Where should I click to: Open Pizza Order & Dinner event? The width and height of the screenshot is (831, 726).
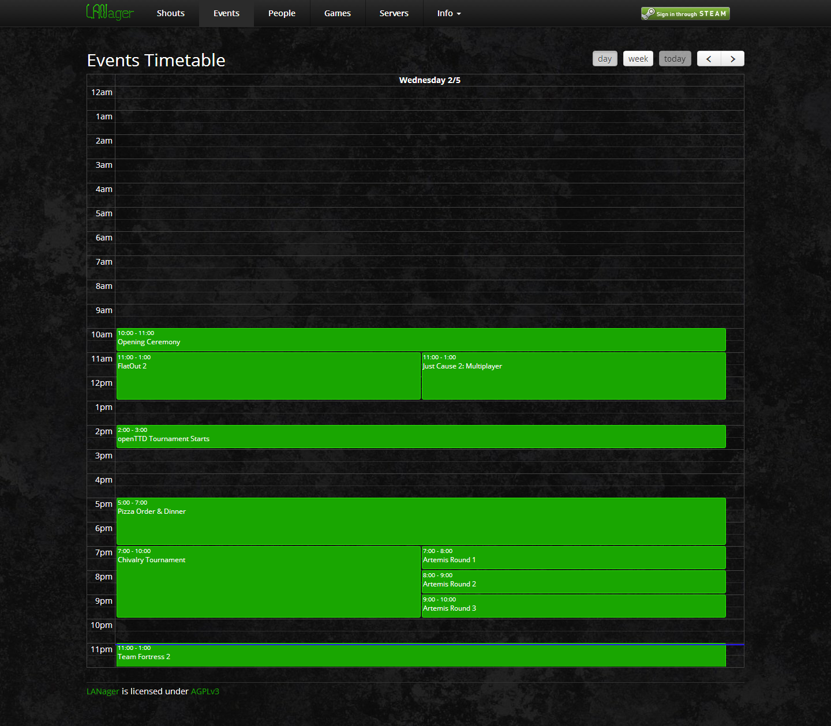tap(421, 521)
